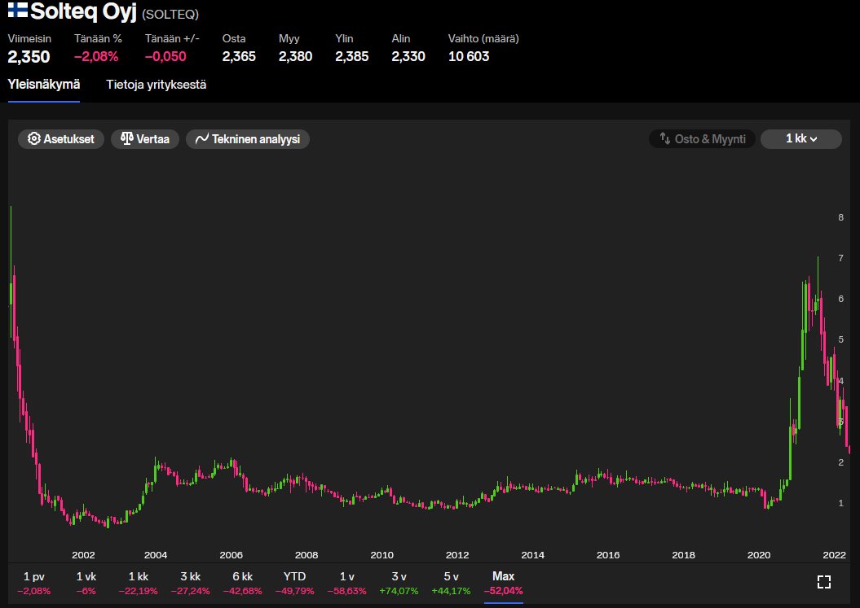
Task: Switch to the Yleisnäkymä tab
Action: [44, 85]
